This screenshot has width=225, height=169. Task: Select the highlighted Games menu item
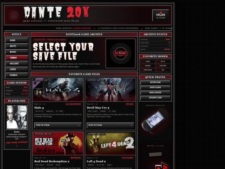(17, 58)
